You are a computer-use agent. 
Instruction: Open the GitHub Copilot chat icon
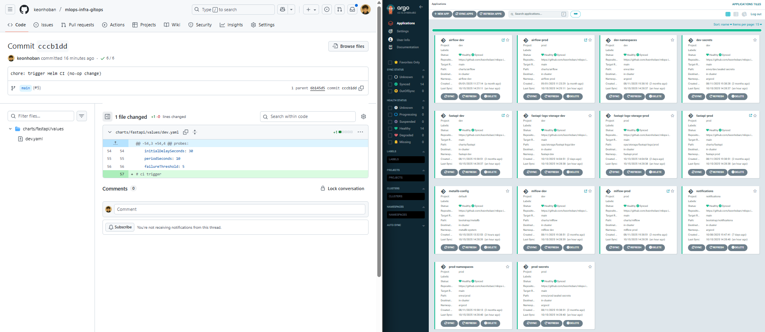282,9
